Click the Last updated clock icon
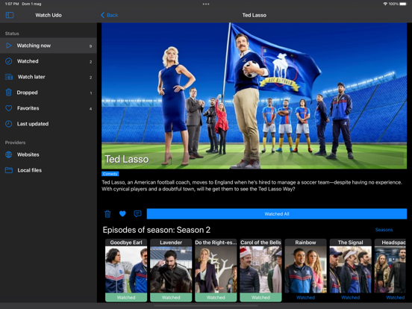412x309 pixels. coord(9,124)
